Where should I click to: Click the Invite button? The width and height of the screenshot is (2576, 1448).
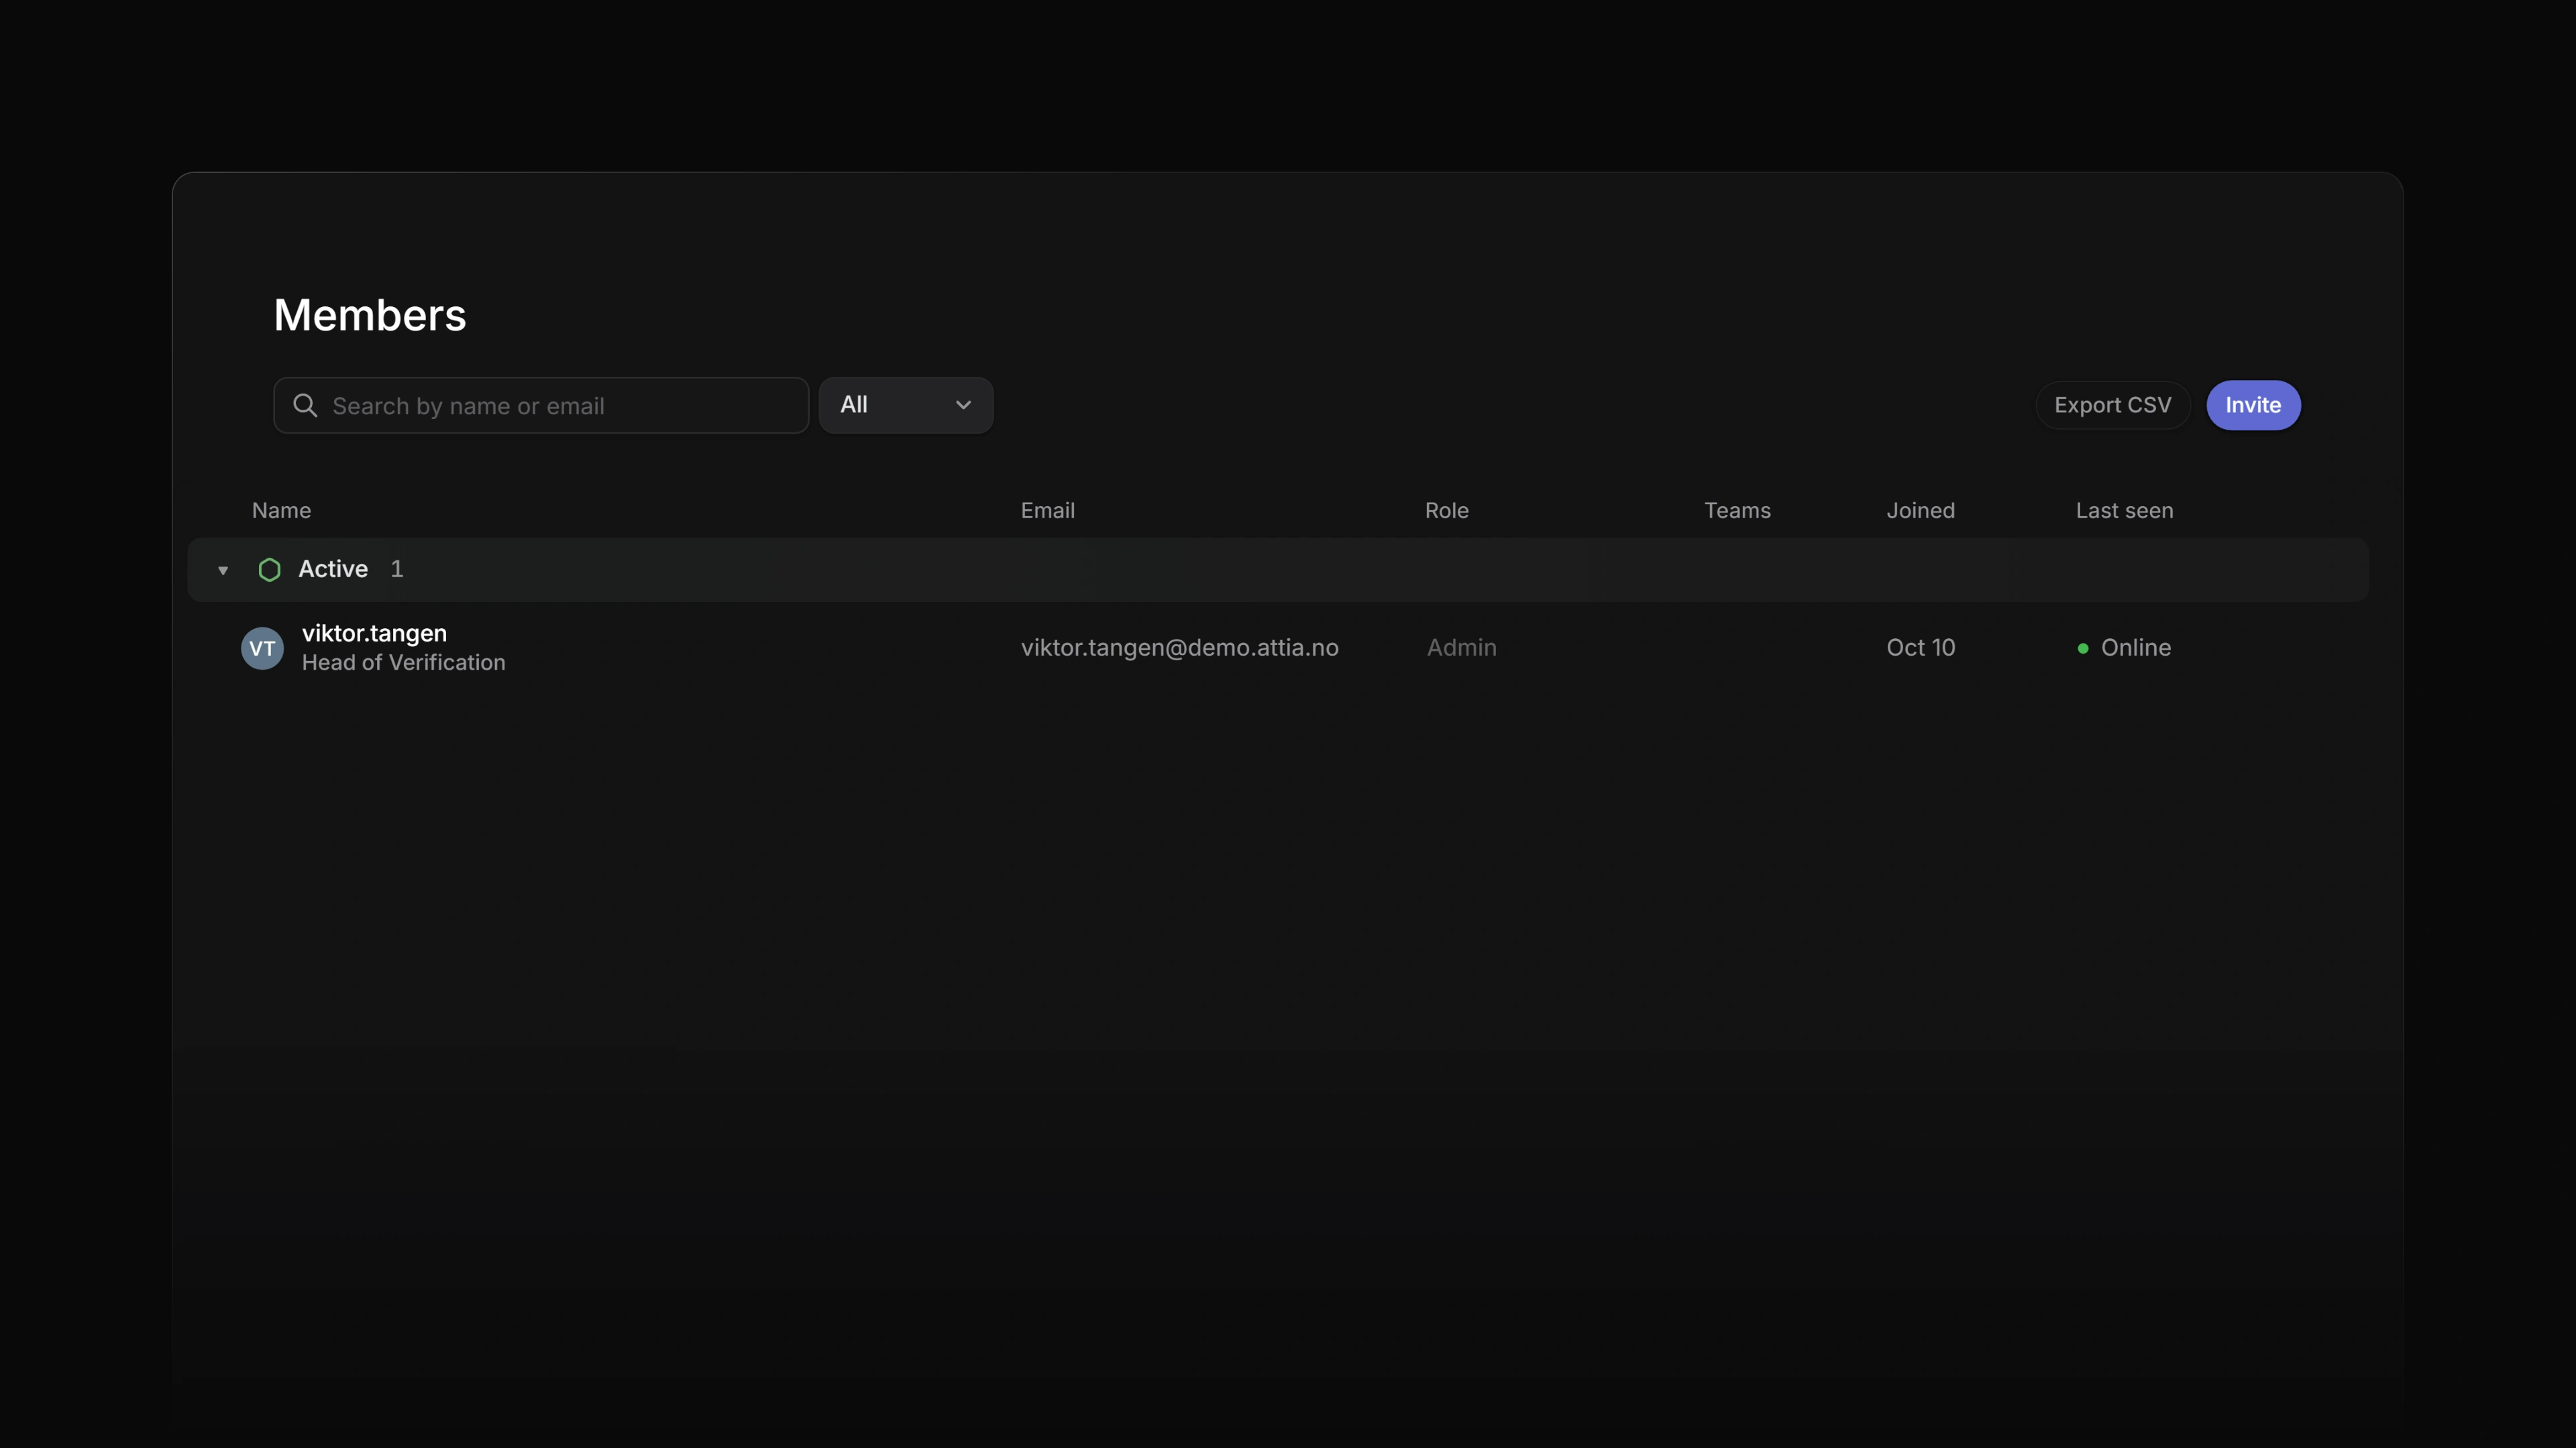[x=2253, y=406]
